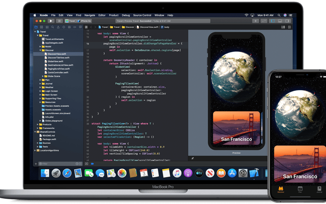This screenshot has height=204, width=326.
Task: Open the Source Control menu
Action: coord(142,15)
